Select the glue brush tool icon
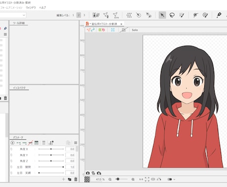The width and height of the screenshot is (227, 187). (x=205, y=15)
